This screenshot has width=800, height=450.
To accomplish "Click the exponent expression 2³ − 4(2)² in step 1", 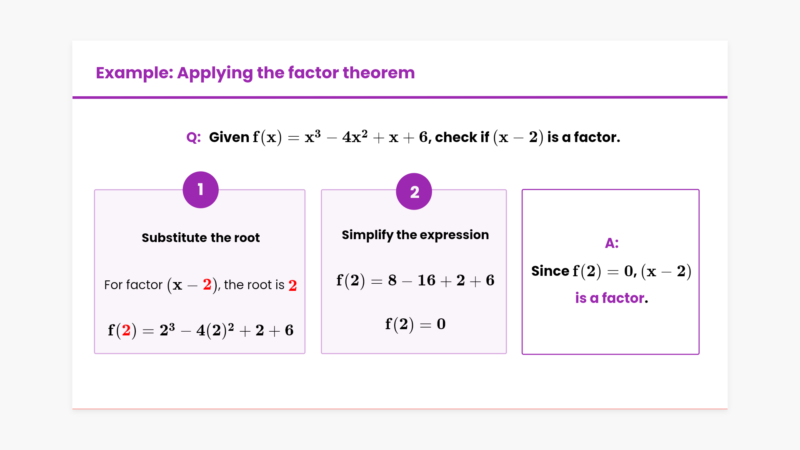I will (196, 330).
